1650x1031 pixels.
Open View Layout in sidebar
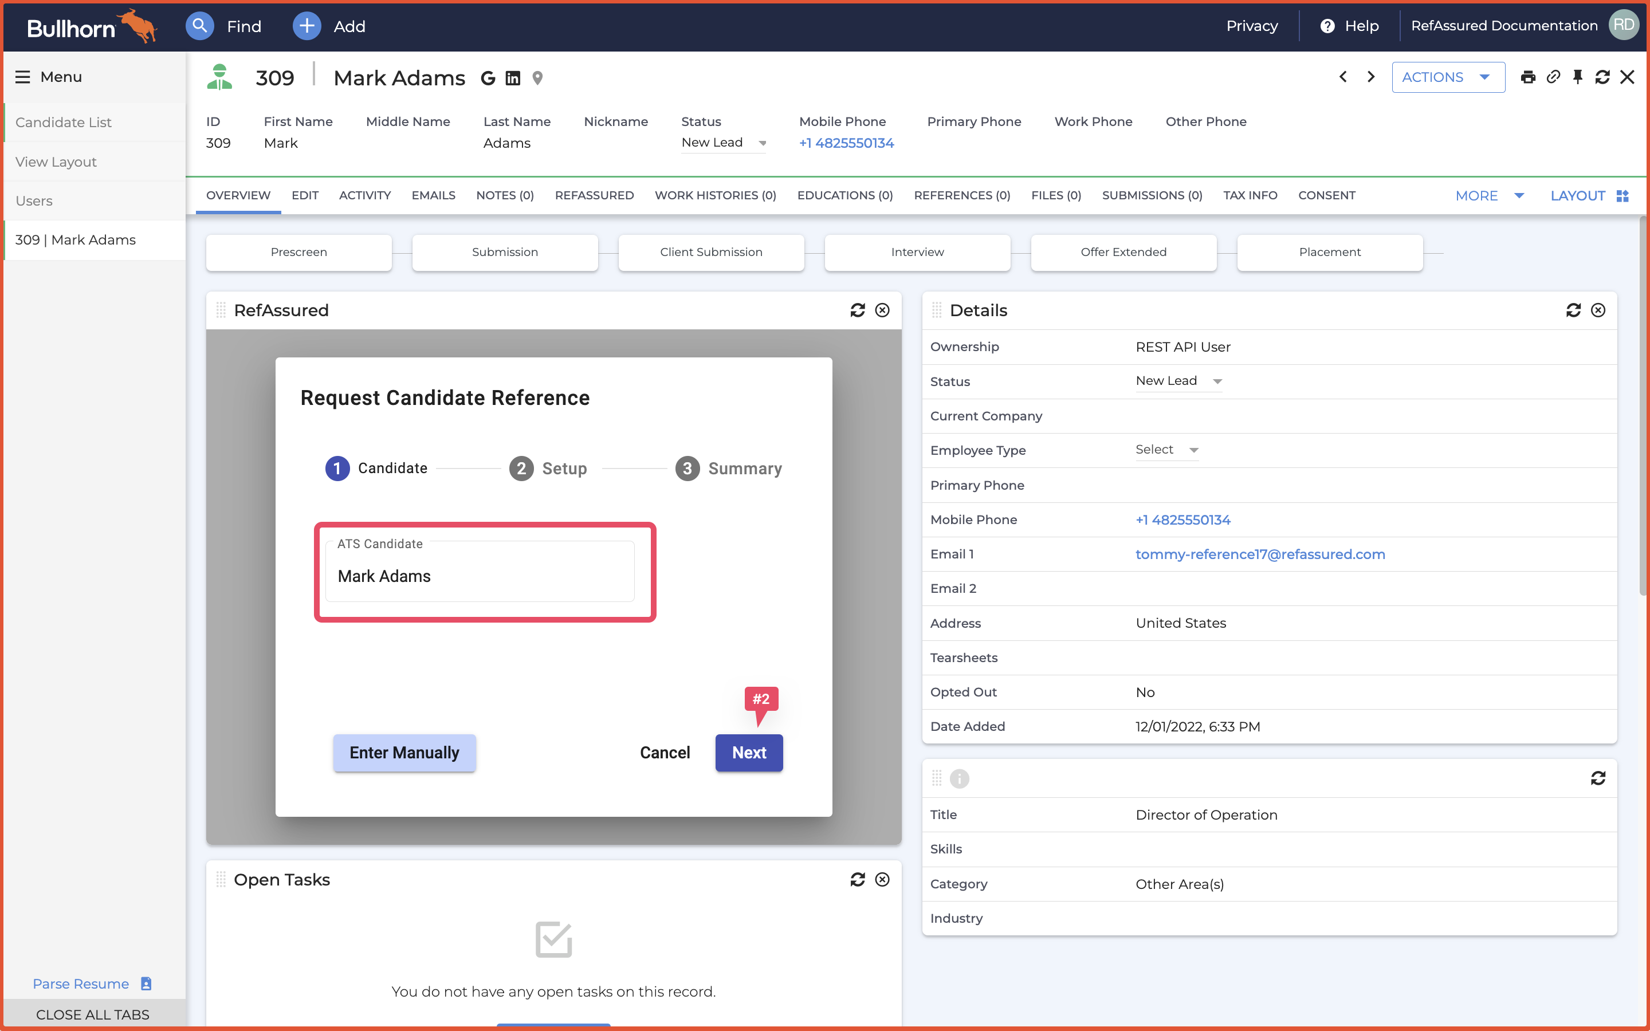click(95, 162)
